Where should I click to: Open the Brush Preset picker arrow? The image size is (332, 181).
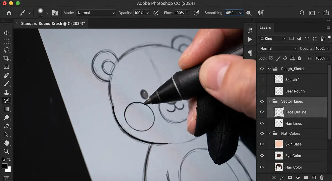coord(47,13)
